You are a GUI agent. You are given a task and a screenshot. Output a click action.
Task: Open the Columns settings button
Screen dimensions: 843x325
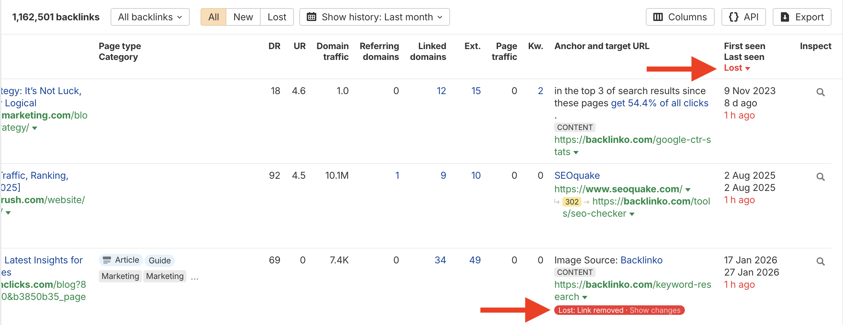pos(680,17)
